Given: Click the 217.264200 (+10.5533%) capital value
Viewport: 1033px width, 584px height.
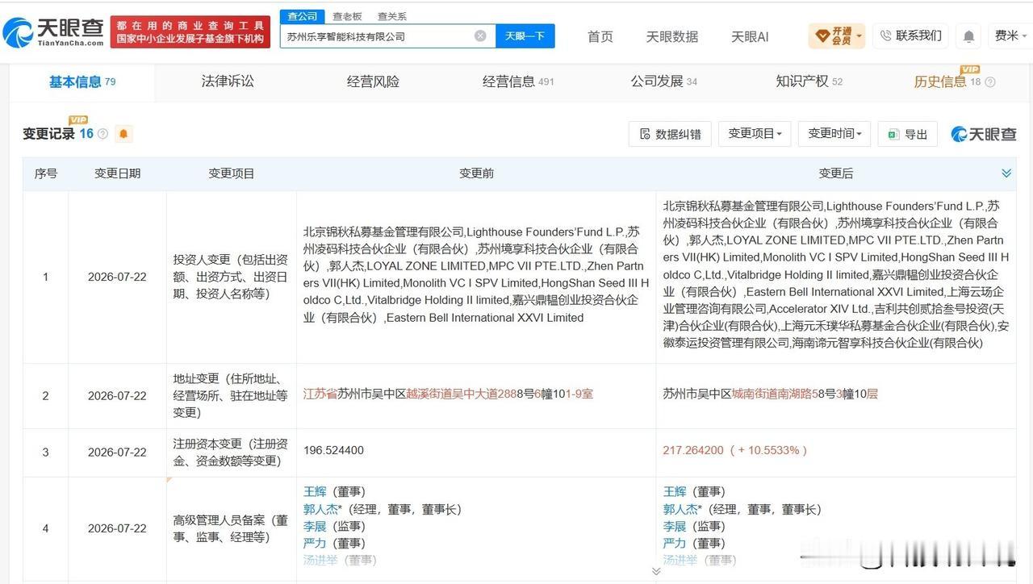Looking at the screenshot, I should 735,451.
